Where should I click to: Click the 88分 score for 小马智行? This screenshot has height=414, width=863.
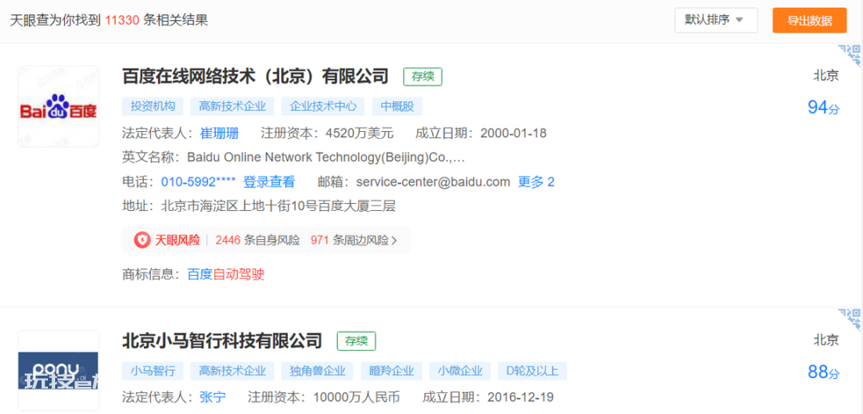(824, 372)
